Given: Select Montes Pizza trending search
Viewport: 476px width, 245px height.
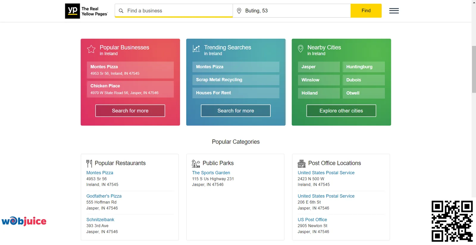Looking at the screenshot, I should (236, 67).
